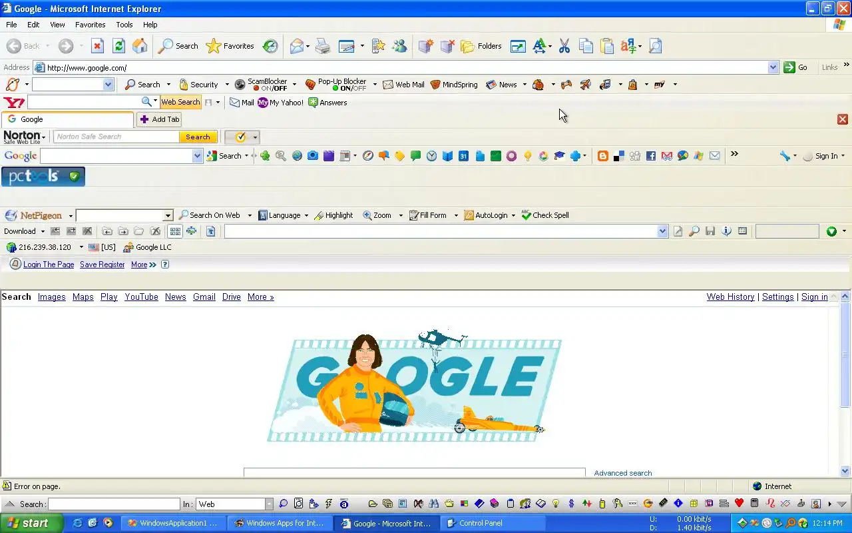Click the Cut scissors icon
Screen dimensions: 852x533
(x=564, y=46)
